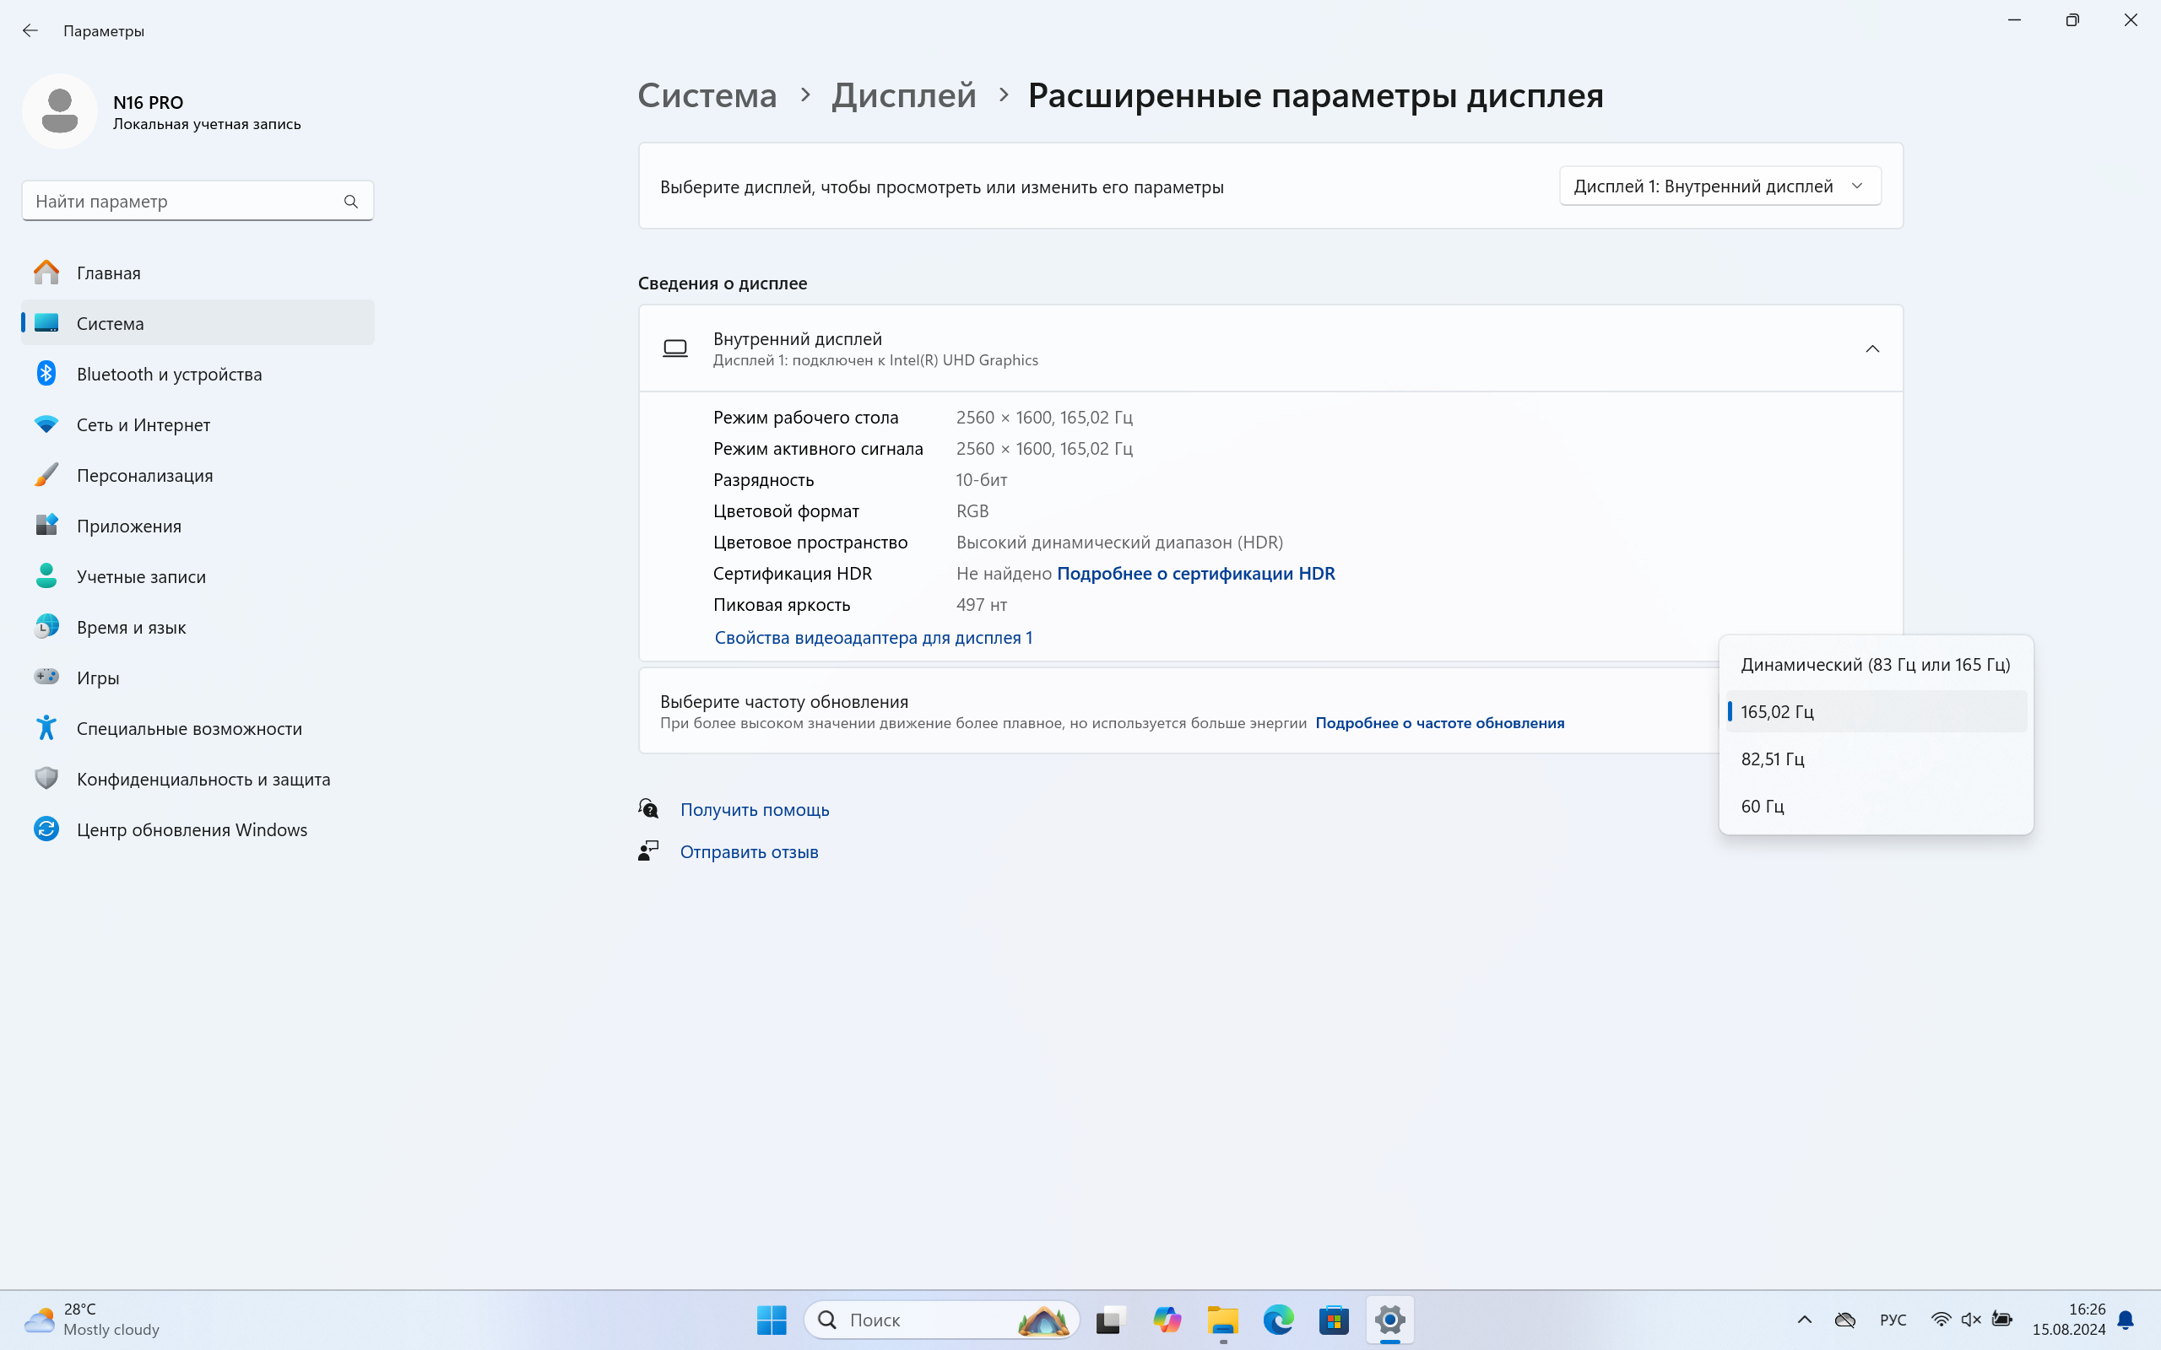Navigate to Система settings section
The image size is (2161, 1350).
tap(111, 322)
